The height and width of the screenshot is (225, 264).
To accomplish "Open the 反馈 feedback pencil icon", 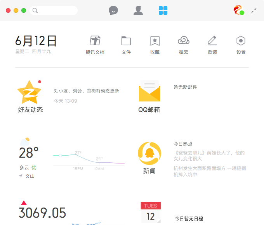I will [x=212, y=41].
